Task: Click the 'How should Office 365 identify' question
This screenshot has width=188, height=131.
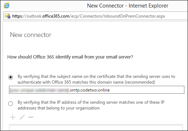Action: pos(70,57)
